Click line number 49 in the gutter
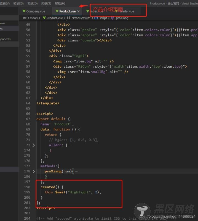 click(x=28, y=25)
